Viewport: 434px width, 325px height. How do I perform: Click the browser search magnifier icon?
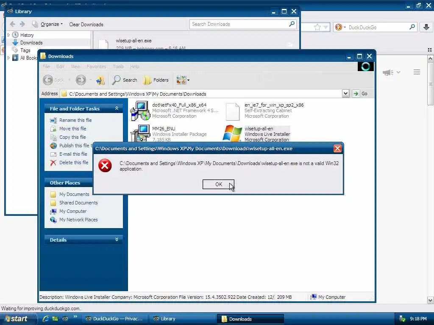pos(412,27)
